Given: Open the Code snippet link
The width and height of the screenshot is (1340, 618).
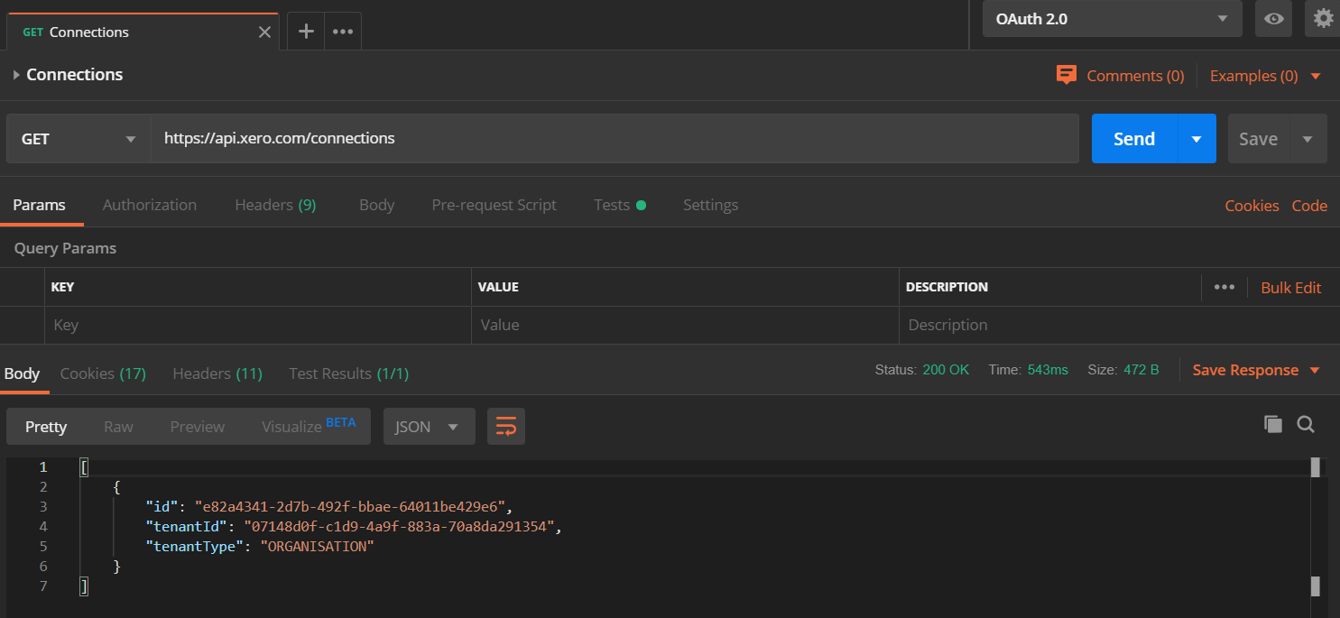Looking at the screenshot, I should pyautogui.click(x=1309, y=206).
